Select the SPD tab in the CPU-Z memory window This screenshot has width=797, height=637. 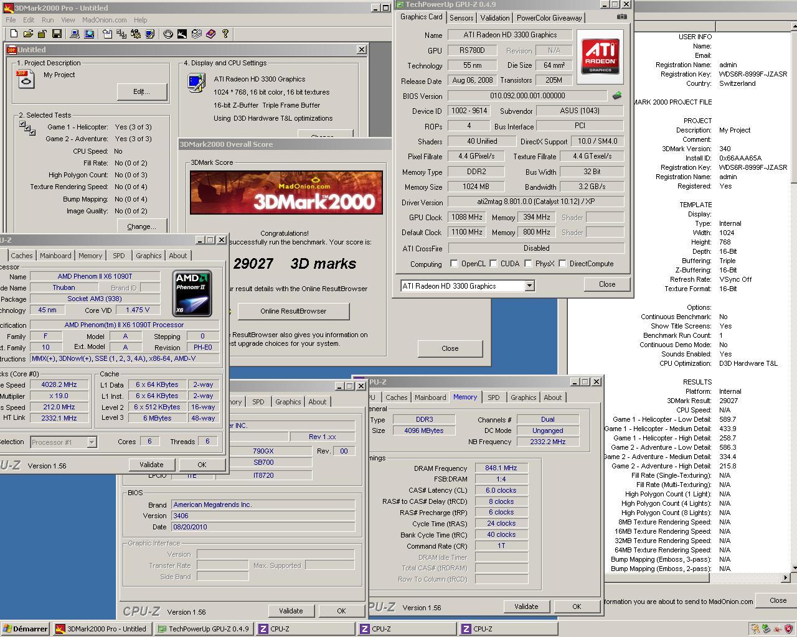point(493,398)
